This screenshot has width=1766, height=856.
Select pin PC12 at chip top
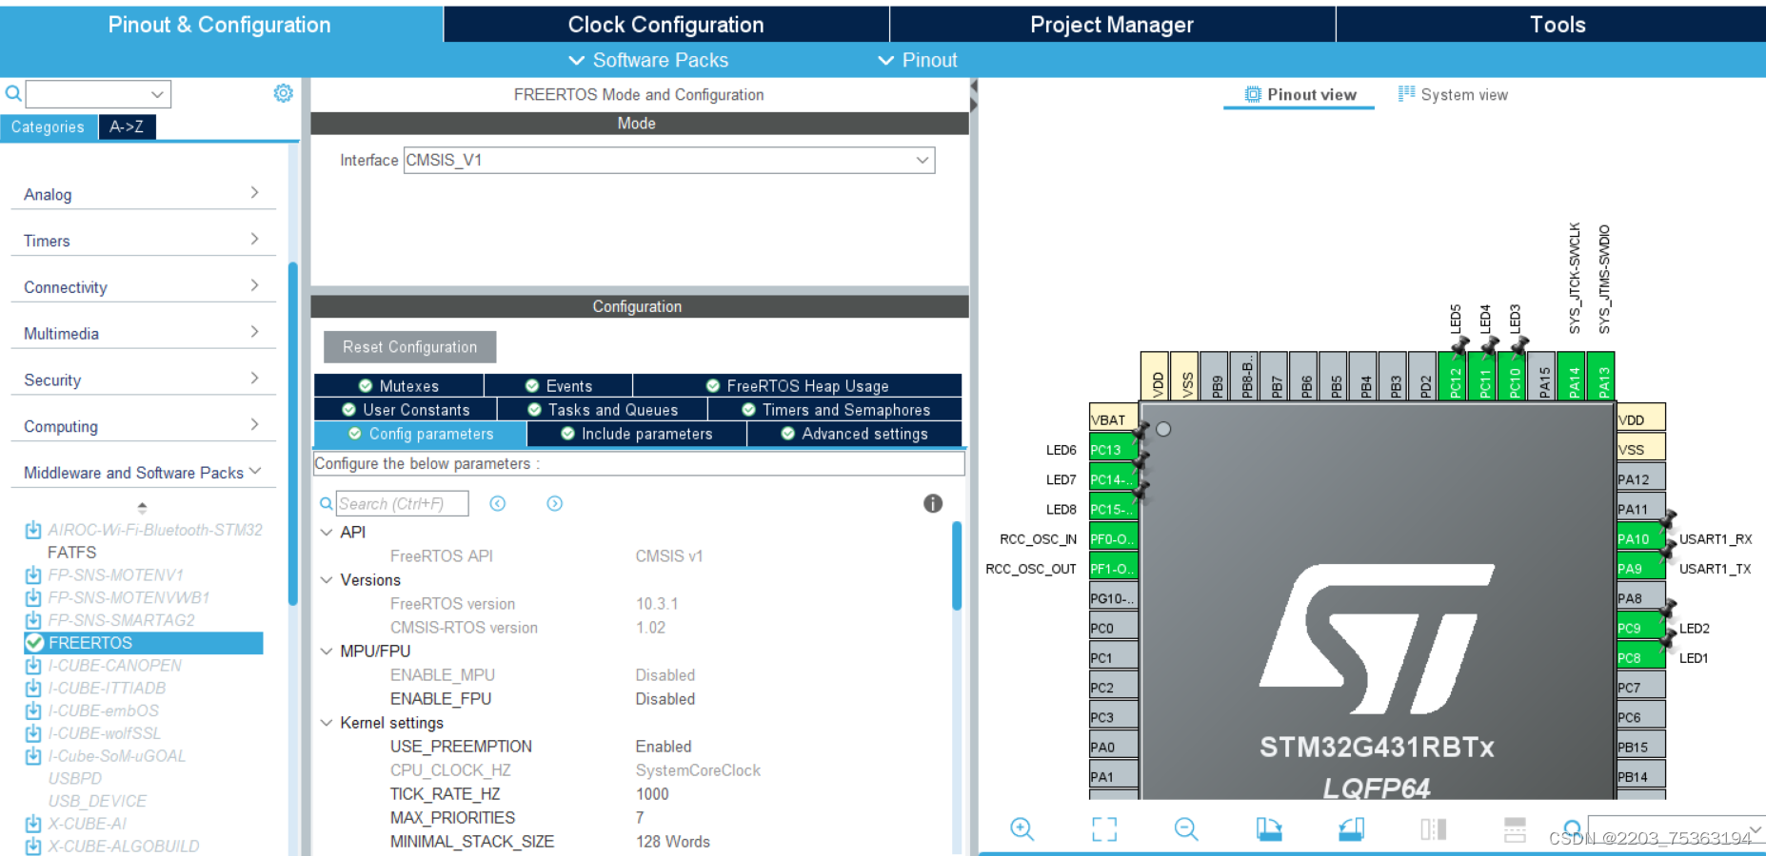pos(1453,376)
